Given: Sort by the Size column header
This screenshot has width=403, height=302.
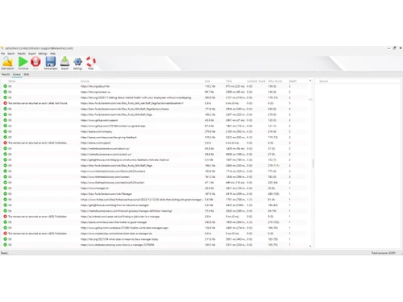Looking at the screenshot, I should (207, 81).
